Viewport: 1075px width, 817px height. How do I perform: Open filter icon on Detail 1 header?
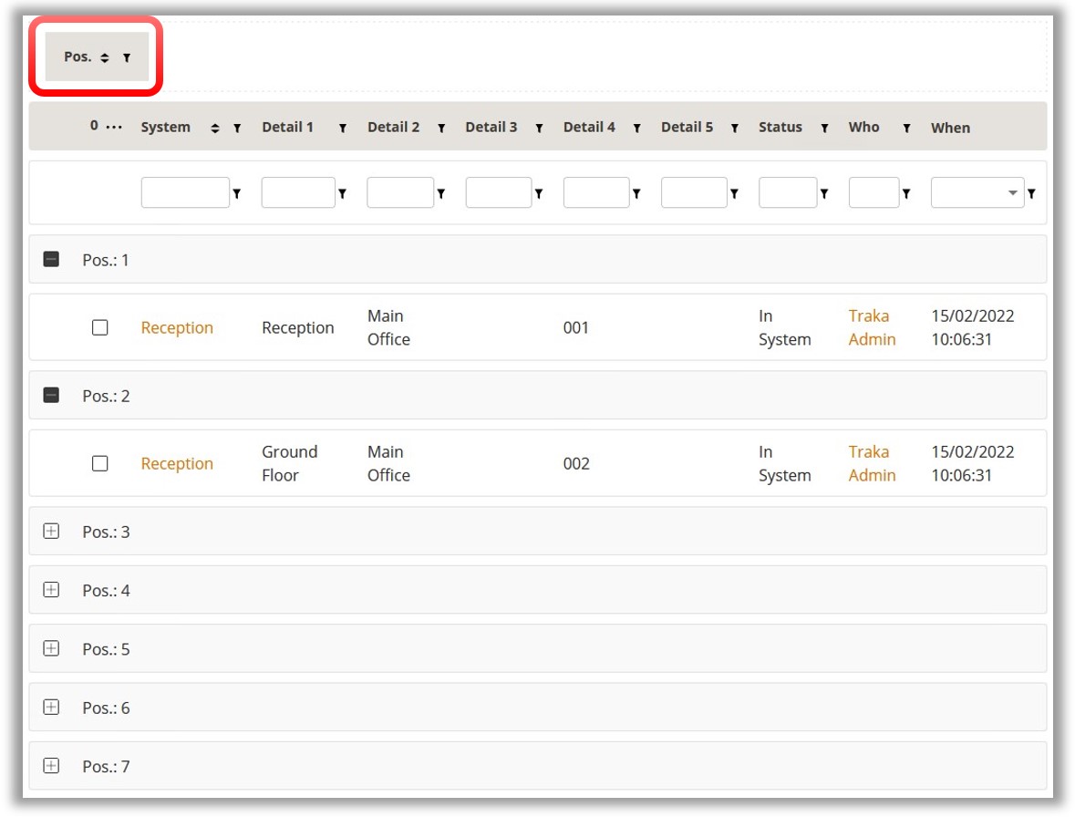click(x=343, y=129)
